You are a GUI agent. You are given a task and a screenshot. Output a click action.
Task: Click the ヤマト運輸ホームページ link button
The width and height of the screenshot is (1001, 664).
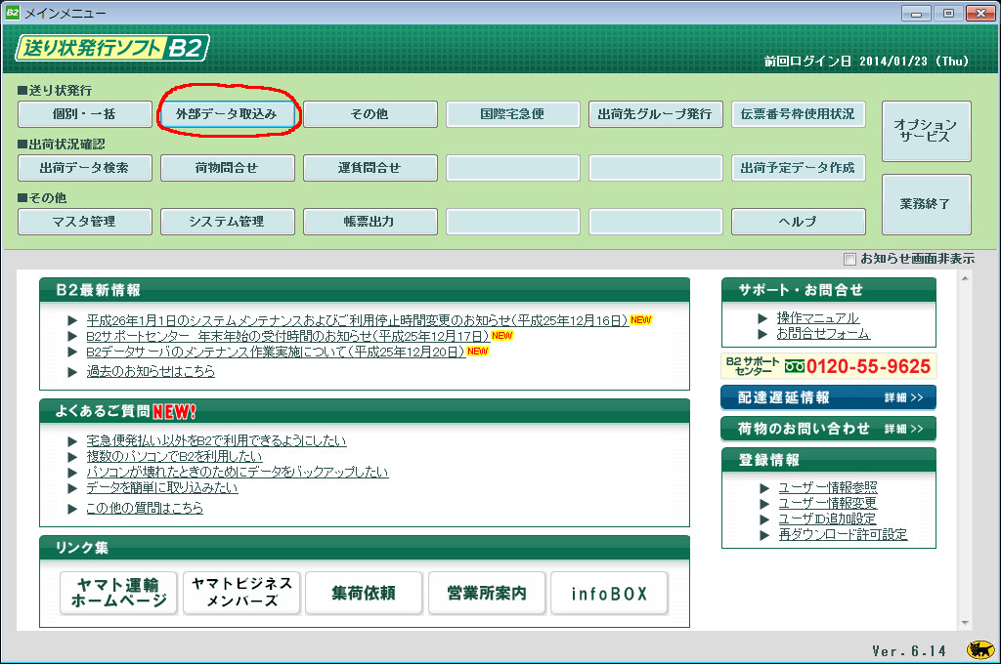(x=119, y=593)
